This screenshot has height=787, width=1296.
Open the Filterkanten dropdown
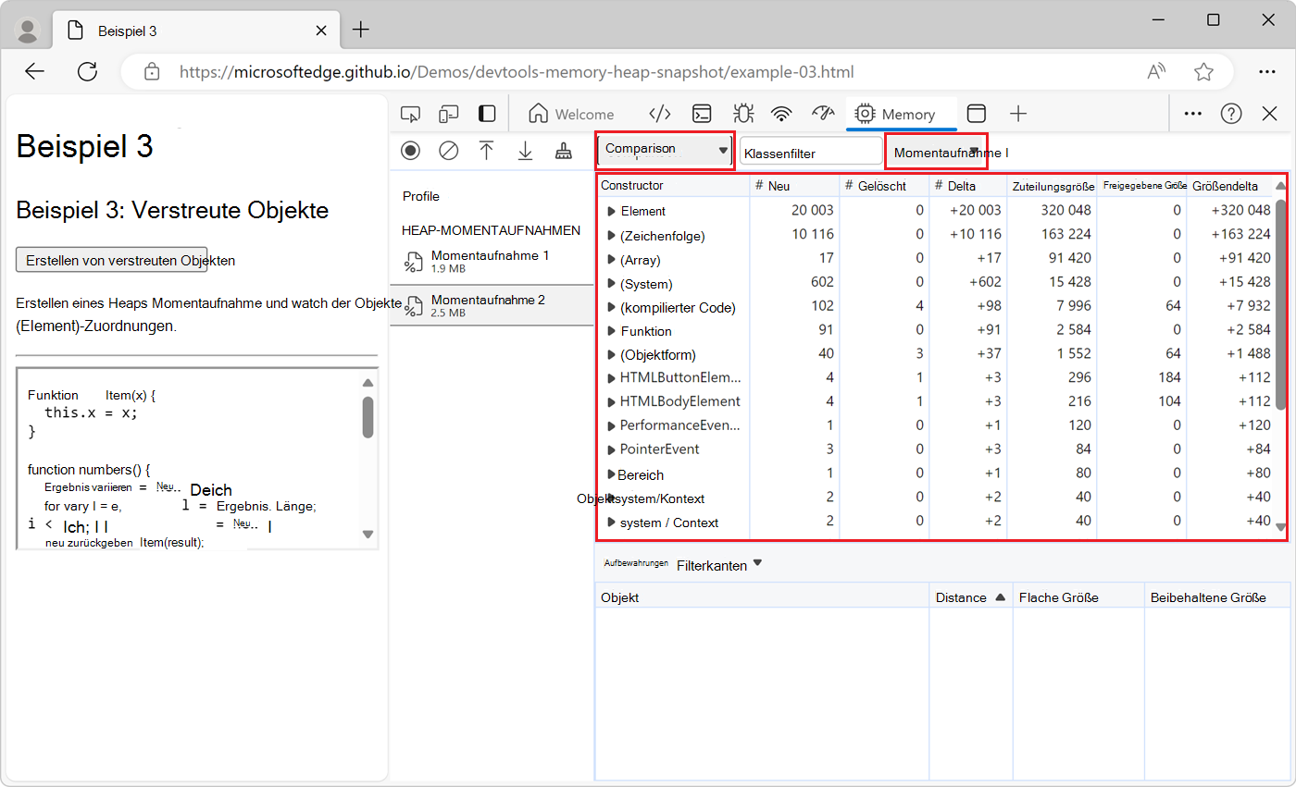719,565
